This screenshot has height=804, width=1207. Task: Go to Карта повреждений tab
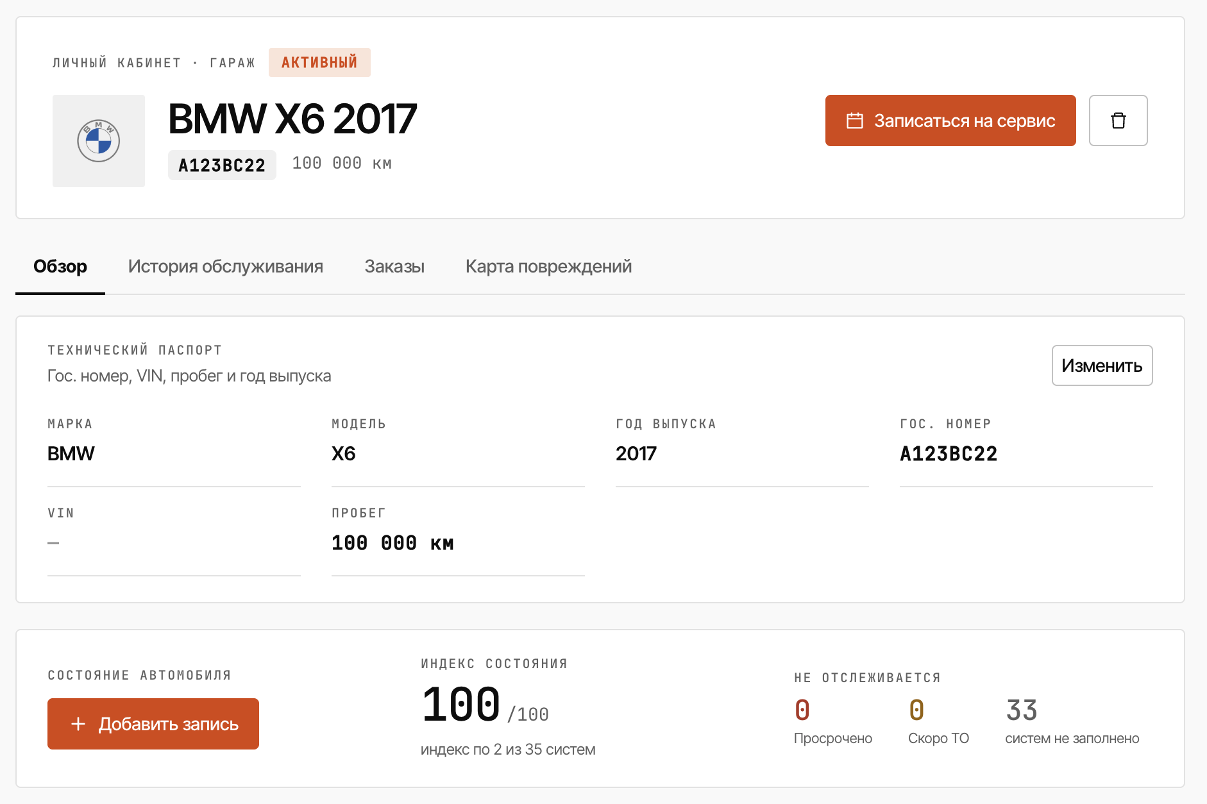coord(548,267)
